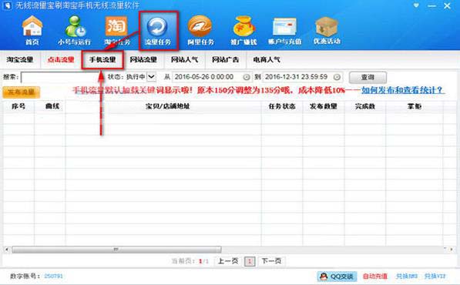
Task: Expand the 状态 执行中 dropdown
Action: point(151,77)
